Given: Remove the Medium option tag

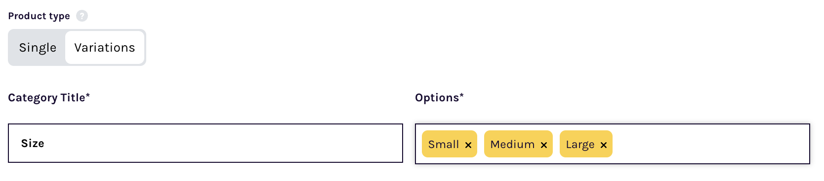Looking at the screenshot, I should 543,145.
